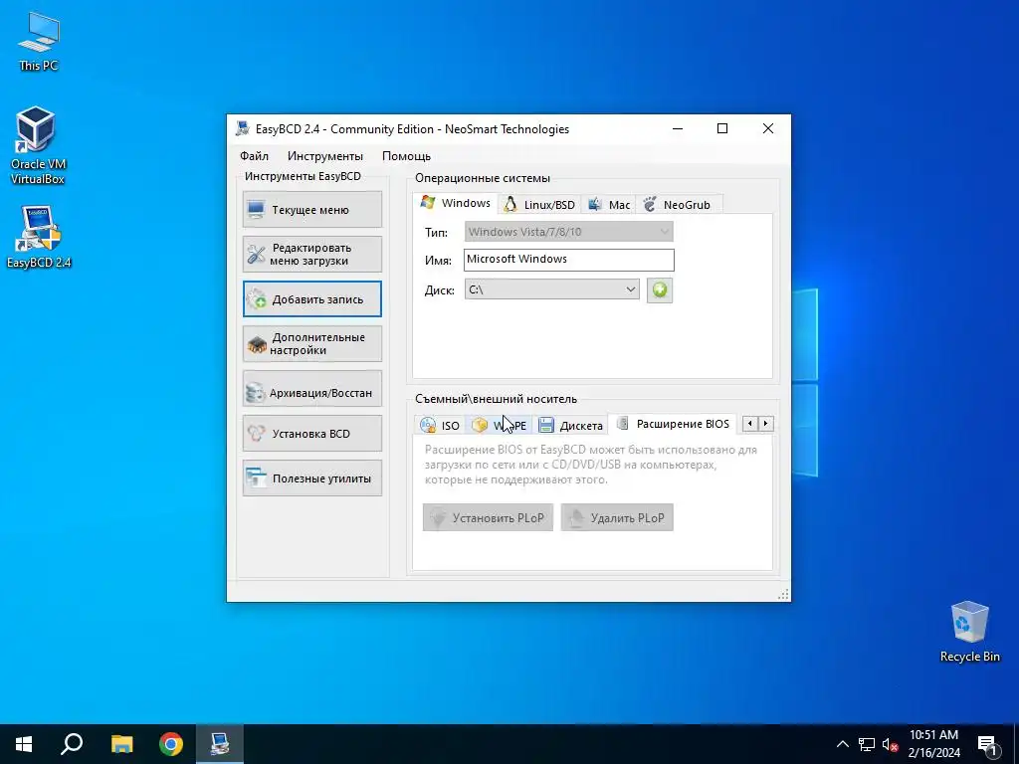Open Windows Start menu
Image resolution: width=1019 pixels, height=764 pixels.
(x=24, y=744)
